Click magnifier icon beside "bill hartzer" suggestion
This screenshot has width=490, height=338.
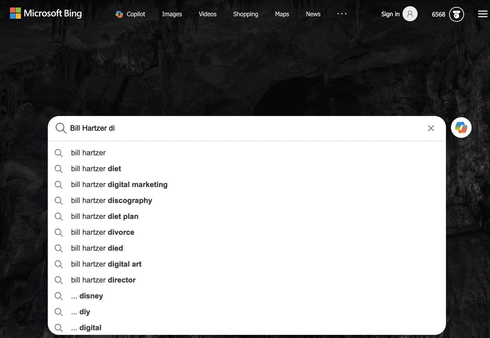point(59,153)
